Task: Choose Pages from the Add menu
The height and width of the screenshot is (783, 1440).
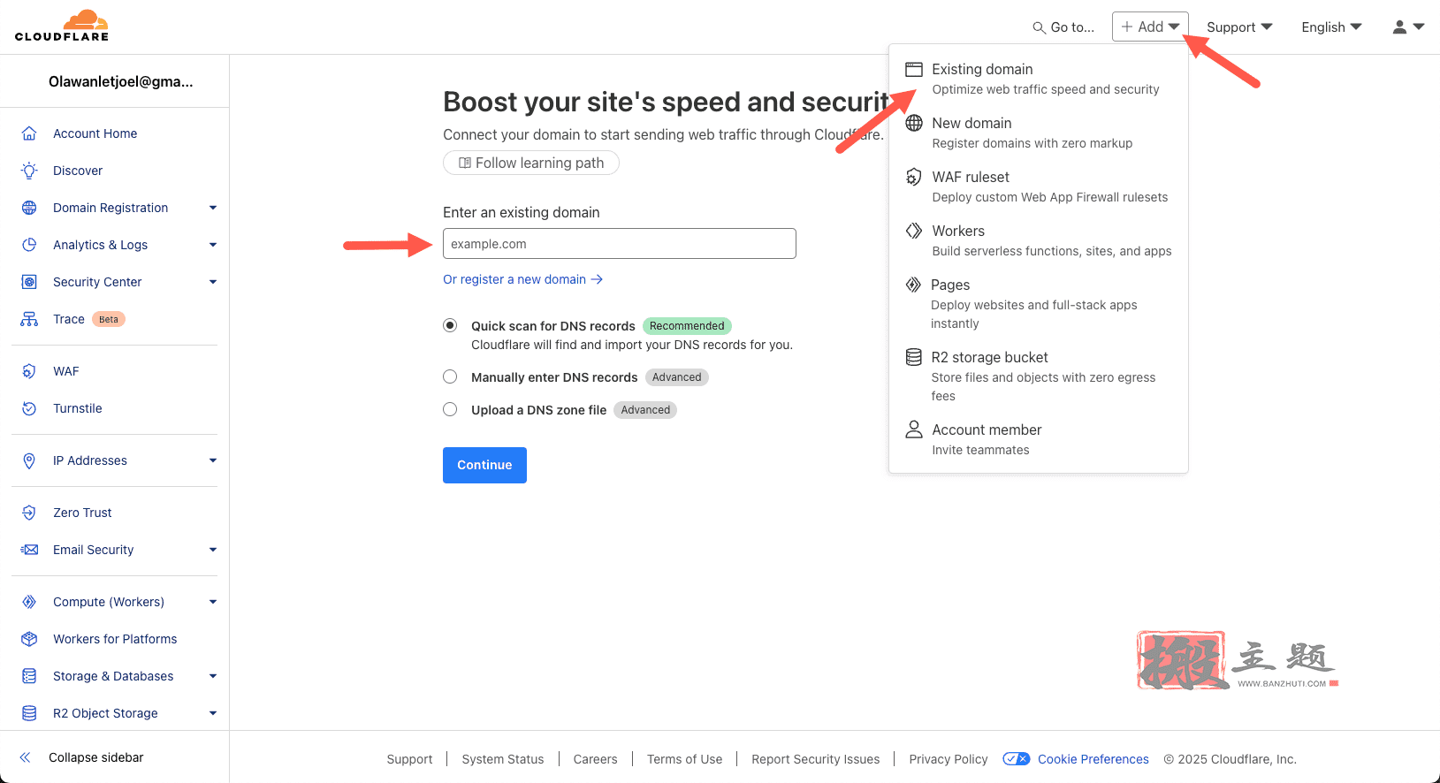Action: [1038, 303]
